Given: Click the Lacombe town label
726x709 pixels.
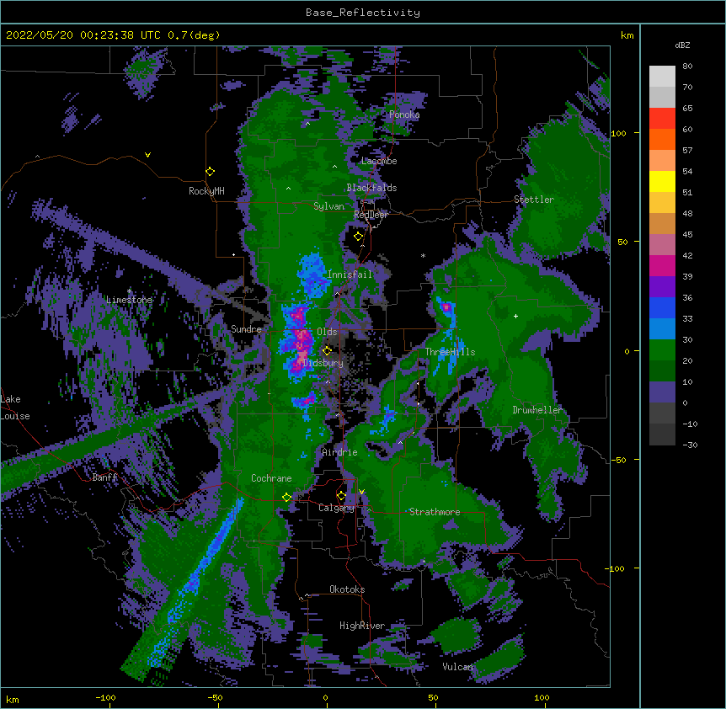Looking at the screenshot, I should pyautogui.click(x=379, y=161).
